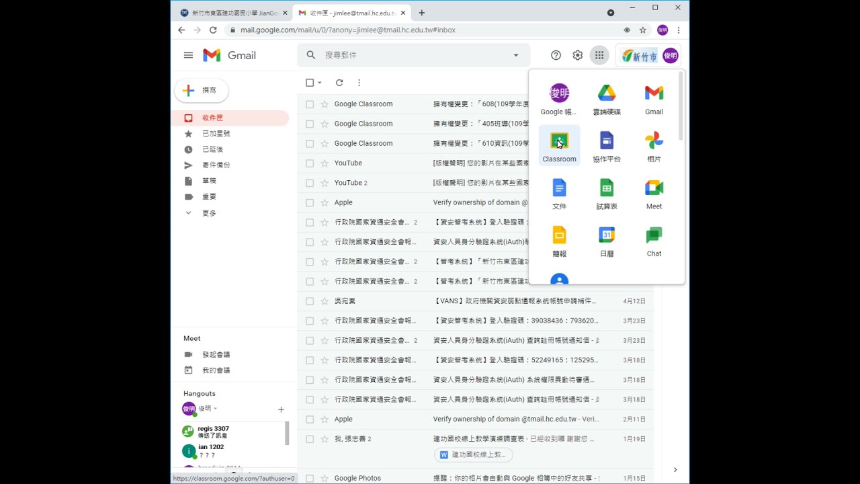The width and height of the screenshot is (860, 484).
Task: Star the 吳宛蓁 email
Action: point(325,301)
